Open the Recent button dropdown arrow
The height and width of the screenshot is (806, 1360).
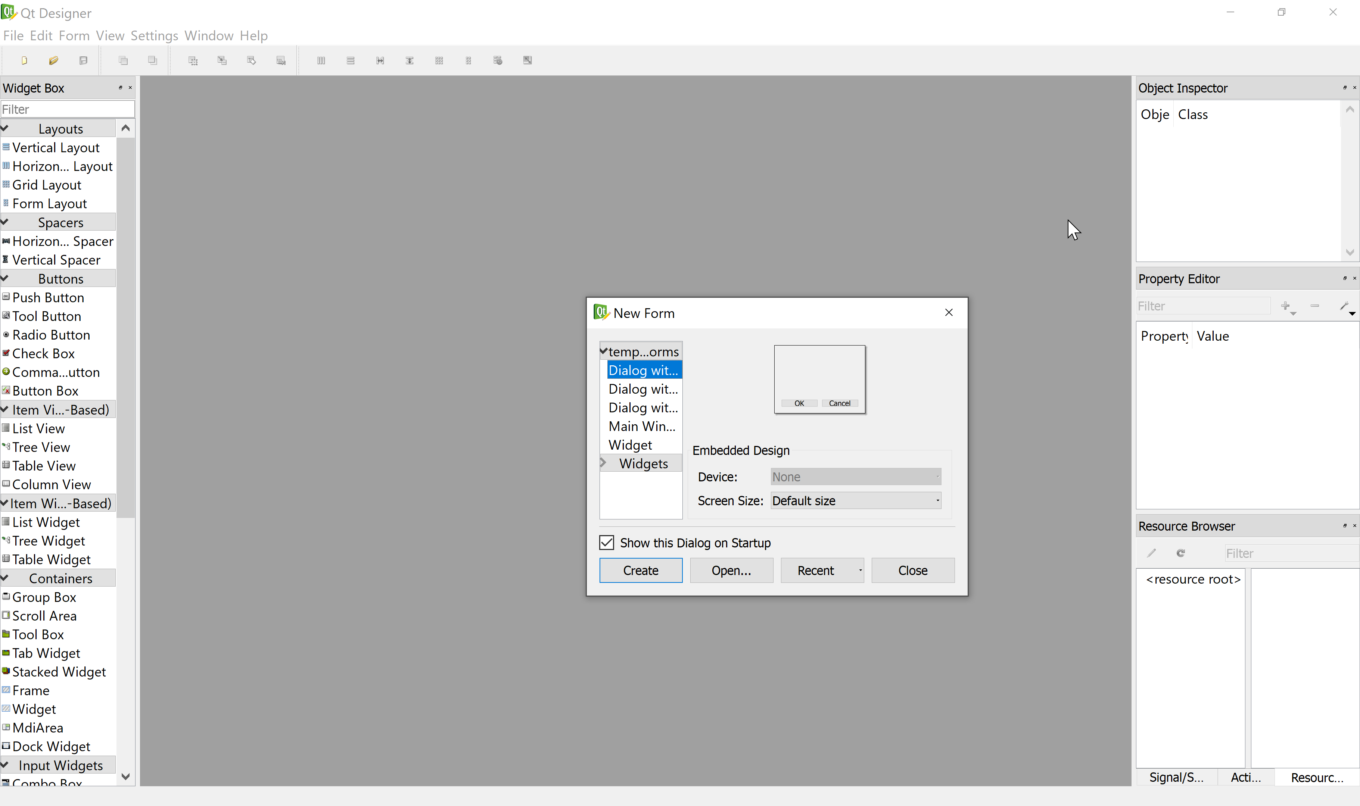click(x=860, y=570)
